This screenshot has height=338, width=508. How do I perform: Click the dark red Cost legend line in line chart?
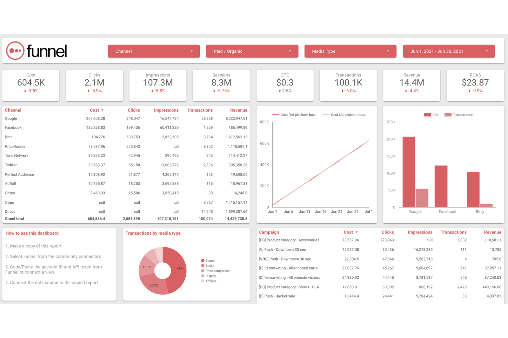click(x=276, y=115)
